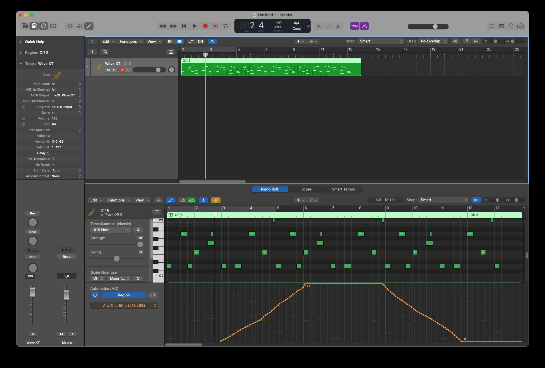
Task: Click the Record button in the transport
Action: (206, 26)
